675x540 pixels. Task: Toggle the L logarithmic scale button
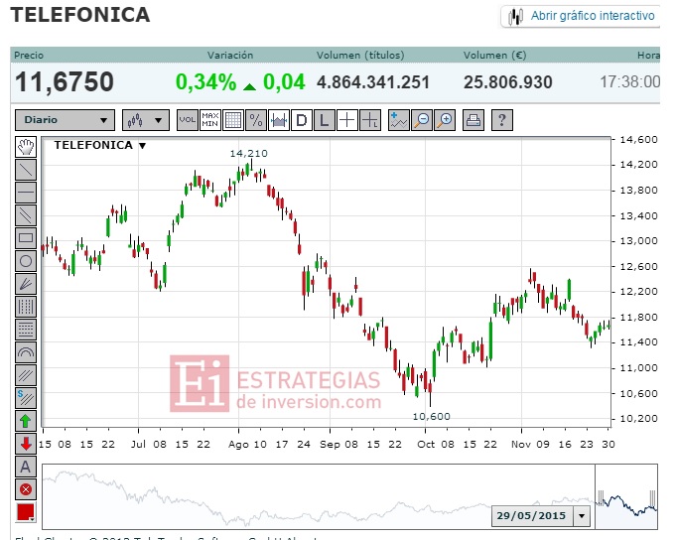325,120
